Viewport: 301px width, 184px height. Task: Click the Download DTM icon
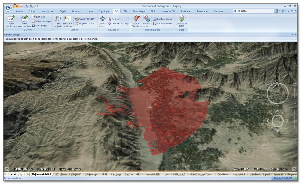(x=181, y=21)
